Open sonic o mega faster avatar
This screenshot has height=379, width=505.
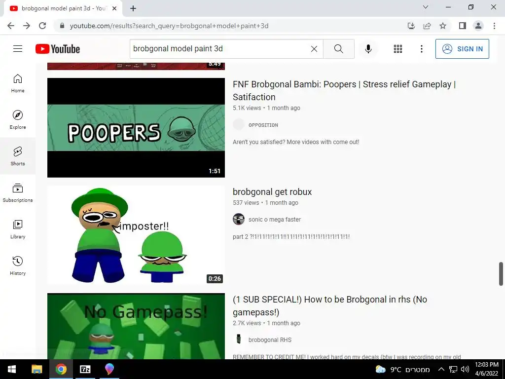[x=239, y=219]
